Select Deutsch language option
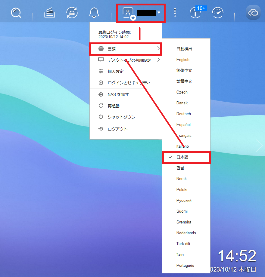Screen dimensions: 265x277 186,114
